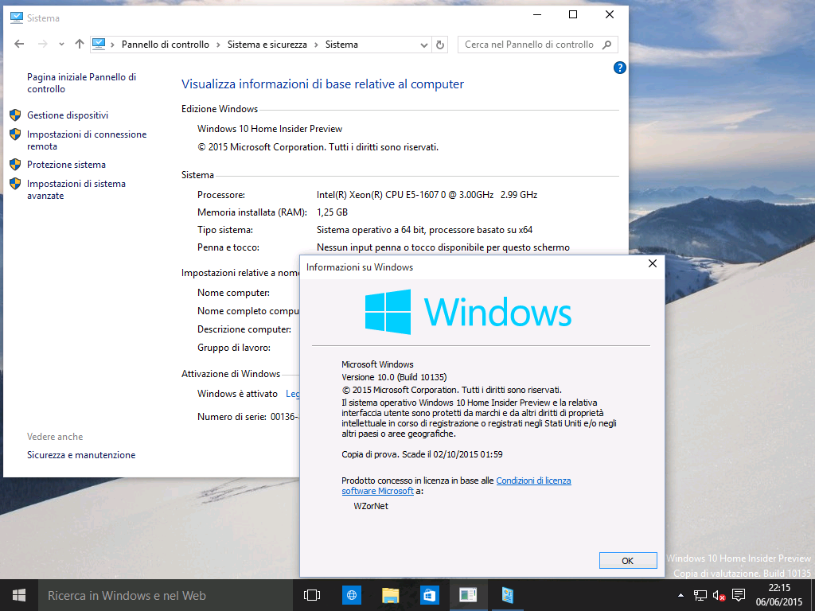Open help with the question mark icon

click(x=619, y=68)
